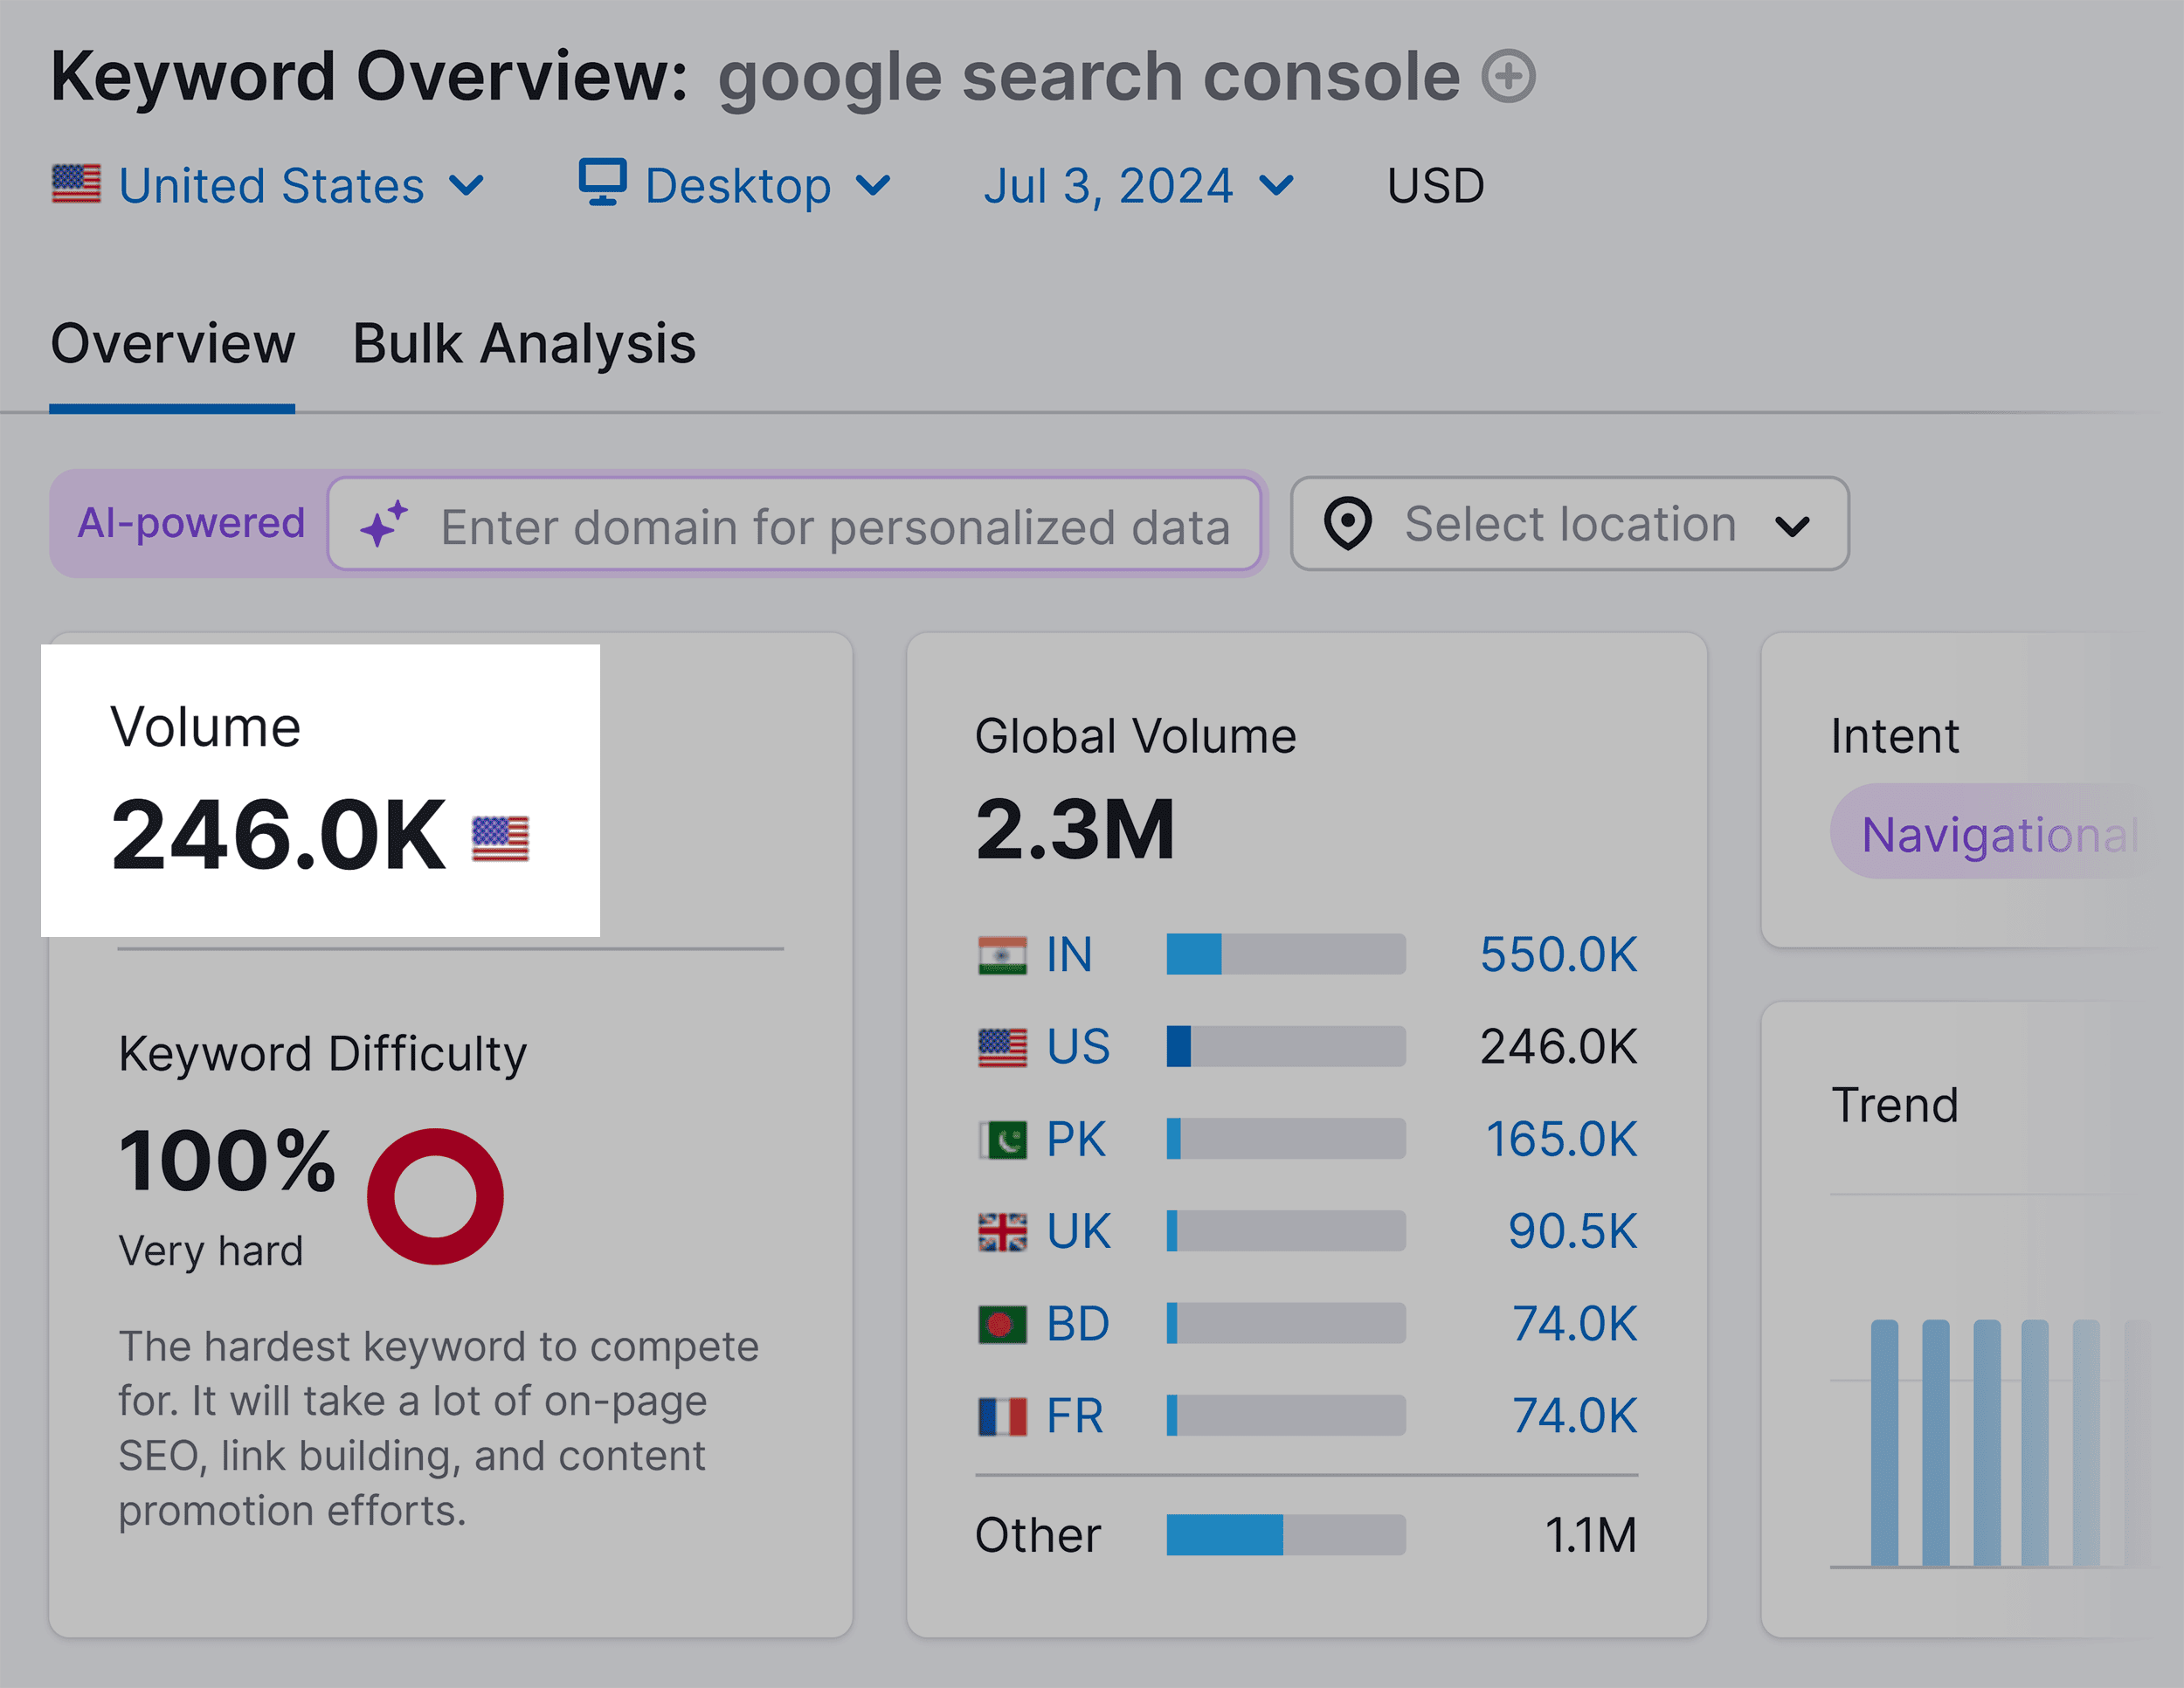Click the Intent heading
Viewport: 2184px width, 1688px height.
click(1894, 736)
